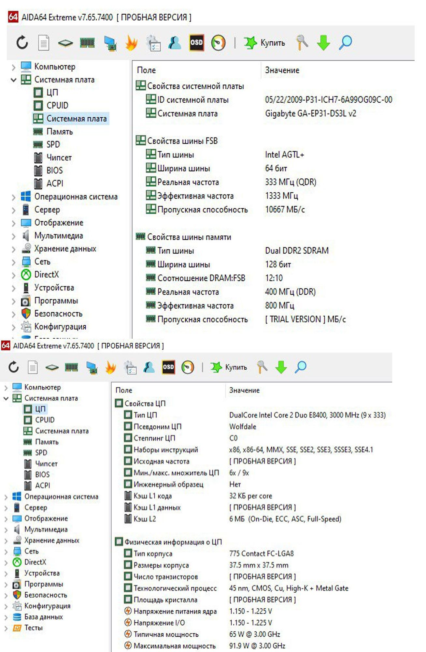
Task: Expand Компьютер node in upper window tree
Action: (x=13, y=67)
